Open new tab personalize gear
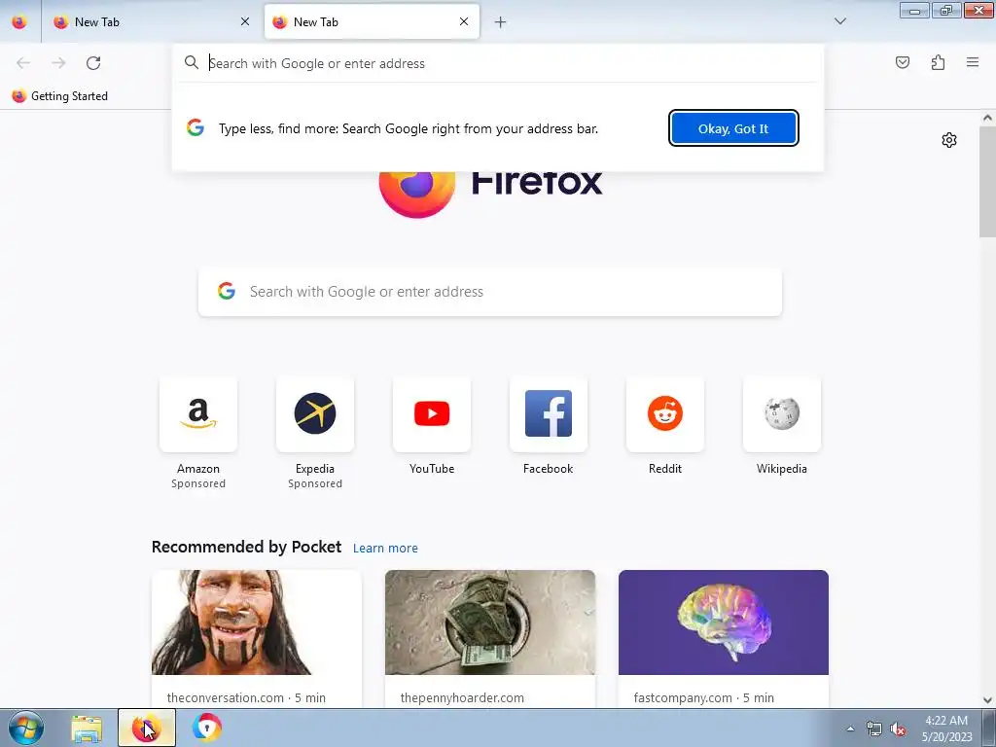 [949, 140]
